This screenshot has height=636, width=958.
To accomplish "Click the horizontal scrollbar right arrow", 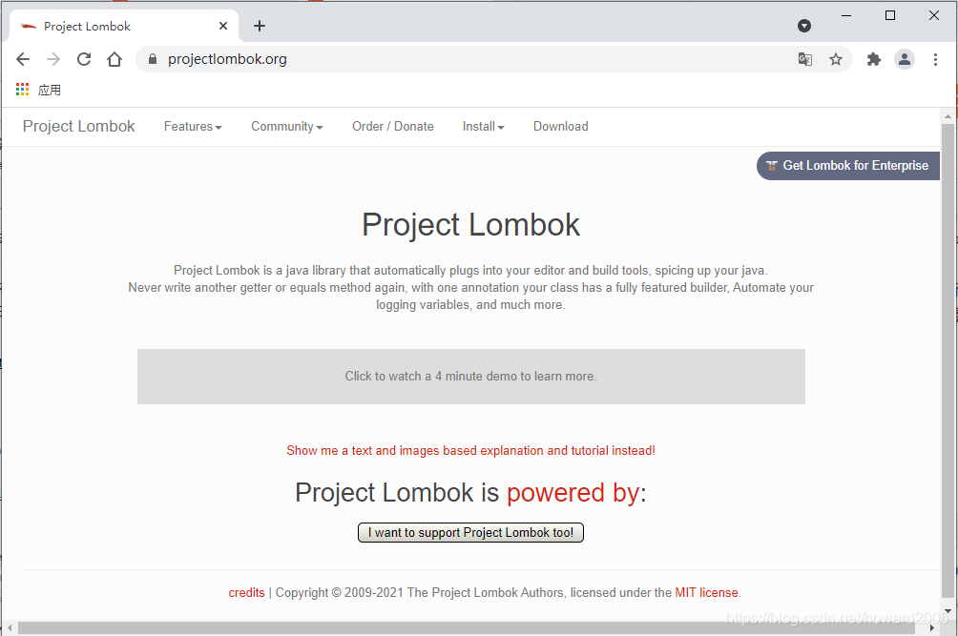I will tap(931, 627).
